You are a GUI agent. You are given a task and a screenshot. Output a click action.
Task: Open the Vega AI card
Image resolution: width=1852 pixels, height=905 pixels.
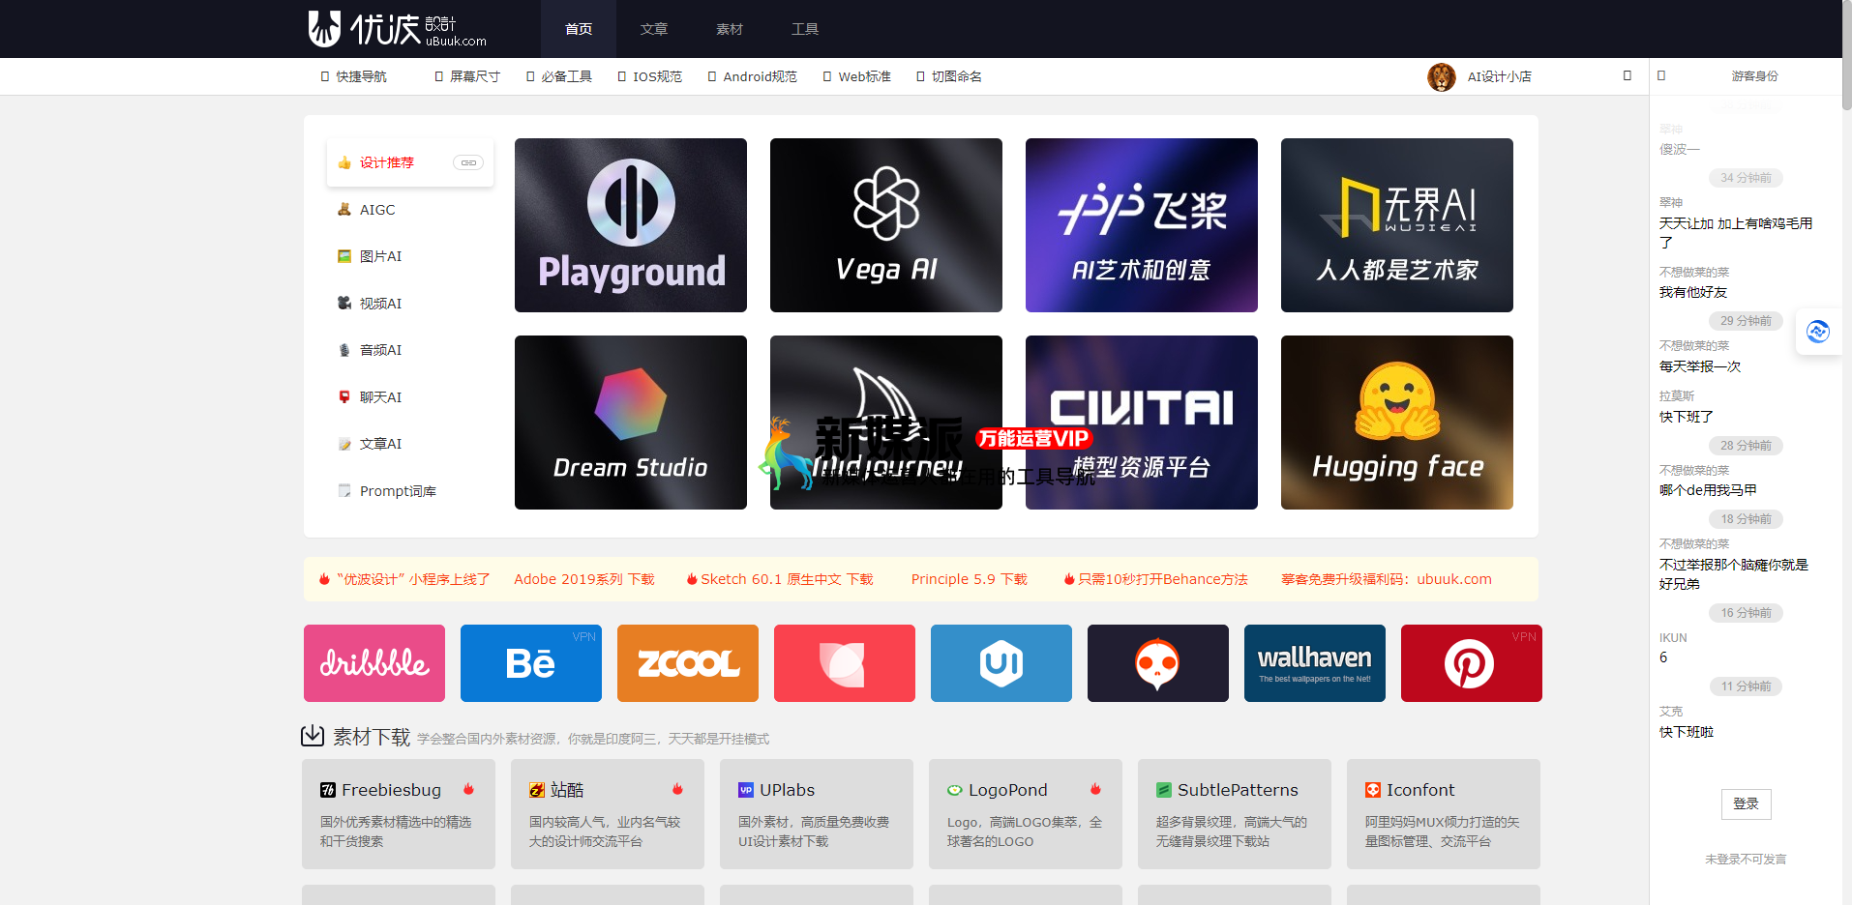[886, 225]
